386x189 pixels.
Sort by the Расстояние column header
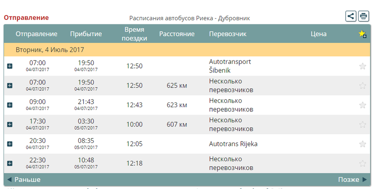[177, 34]
